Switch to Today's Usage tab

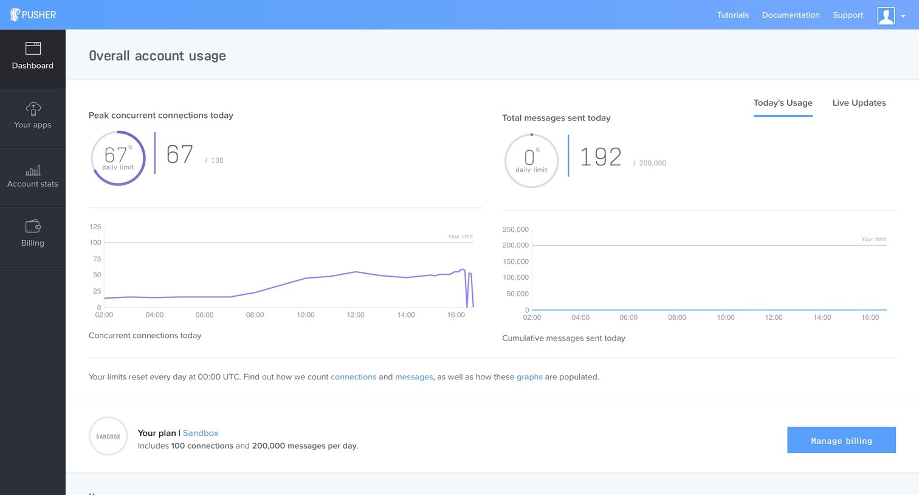point(783,103)
